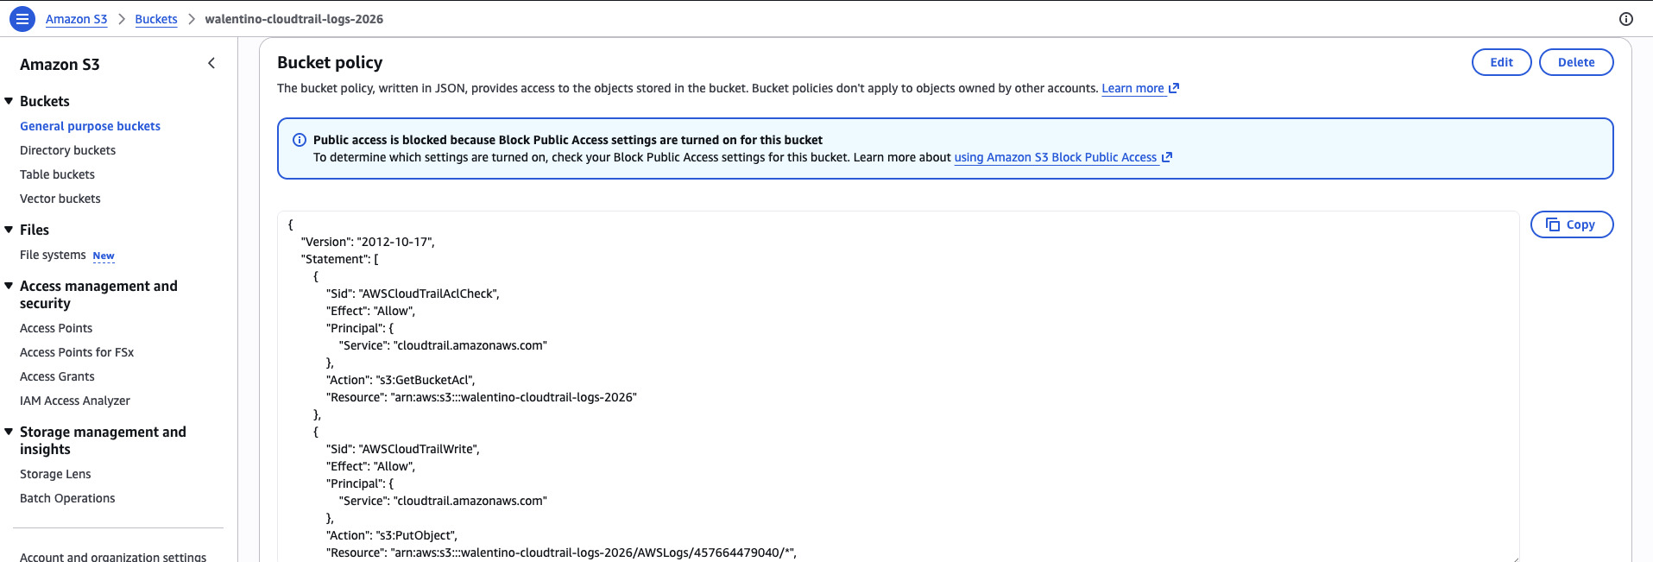Collapse the Files section triangle
Screen dimensions: 1653x562
coord(9,230)
